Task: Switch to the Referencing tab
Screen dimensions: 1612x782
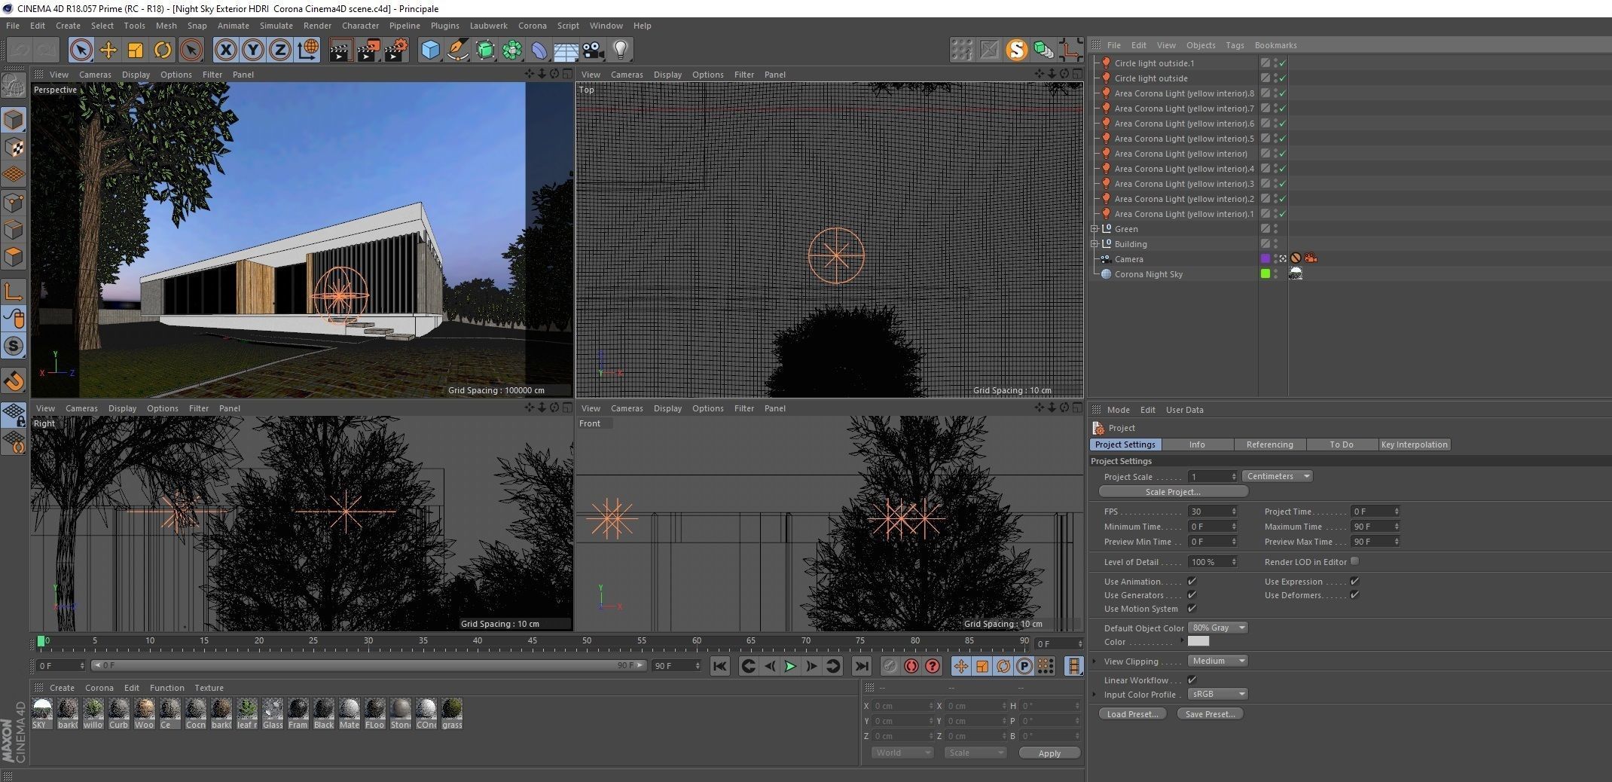Action: tap(1269, 444)
